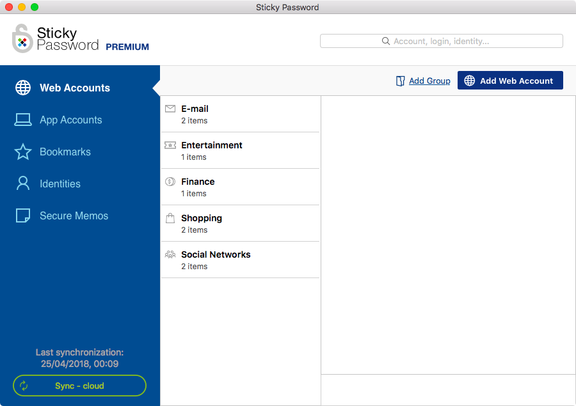576x406 pixels.
Task: Click "2 items" under Social Networks
Action: click(195, 267)
